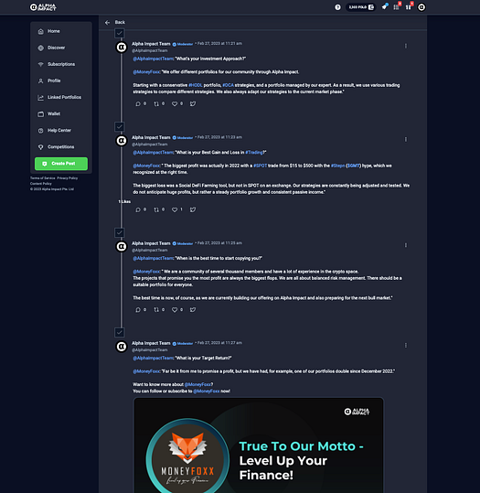Open three-dot menu on 'Best Gain and Loss' post
Viewport: 480px width, 493px height.
[x=406, y=139]
